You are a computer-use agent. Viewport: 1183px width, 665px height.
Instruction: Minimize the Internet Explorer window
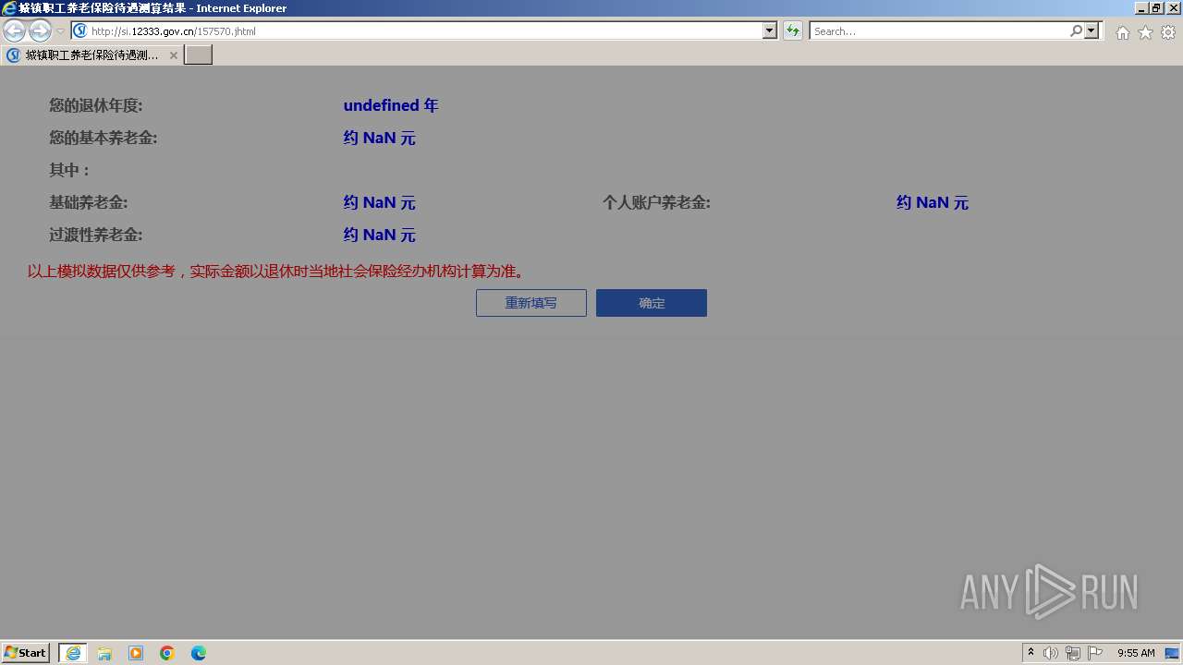click(1141, 8)
